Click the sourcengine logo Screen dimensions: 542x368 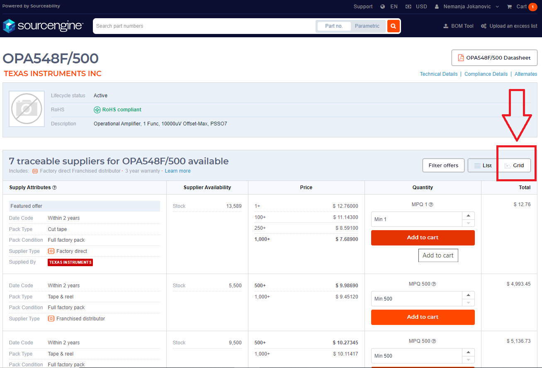pyautogui.click(x=43, y=26)
